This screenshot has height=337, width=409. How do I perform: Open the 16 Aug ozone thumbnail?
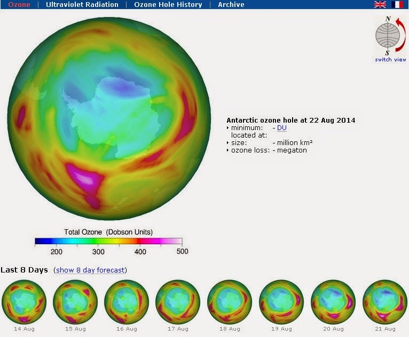(x=127, y=302)
